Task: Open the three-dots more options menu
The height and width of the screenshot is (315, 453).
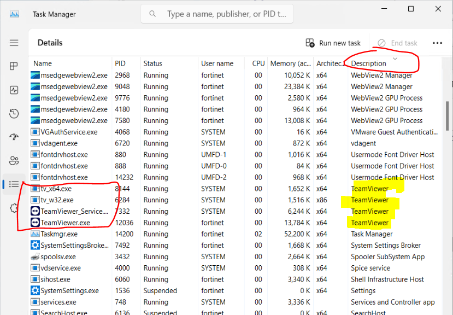Action: [x=437, y=43]
